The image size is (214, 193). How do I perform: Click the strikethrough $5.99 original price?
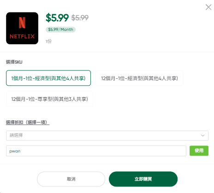pyautogui.click(x=80, y=18)
